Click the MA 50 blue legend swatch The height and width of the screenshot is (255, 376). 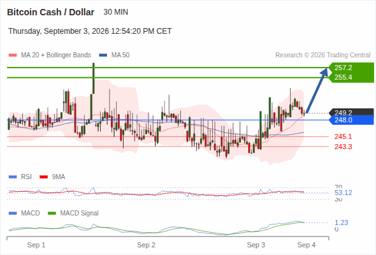tap(103, 55)
